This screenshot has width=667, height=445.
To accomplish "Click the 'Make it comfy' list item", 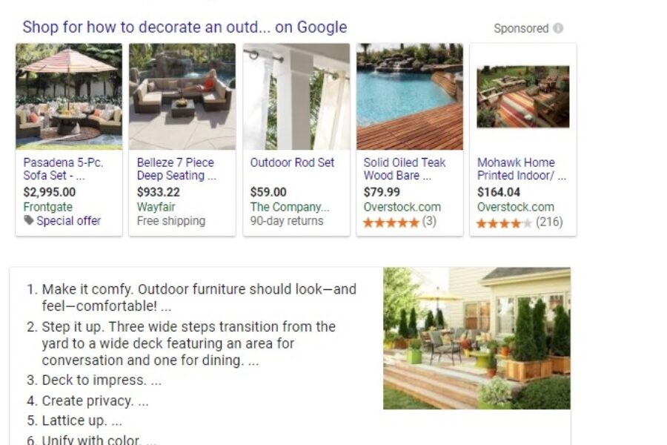I will 191,297.
